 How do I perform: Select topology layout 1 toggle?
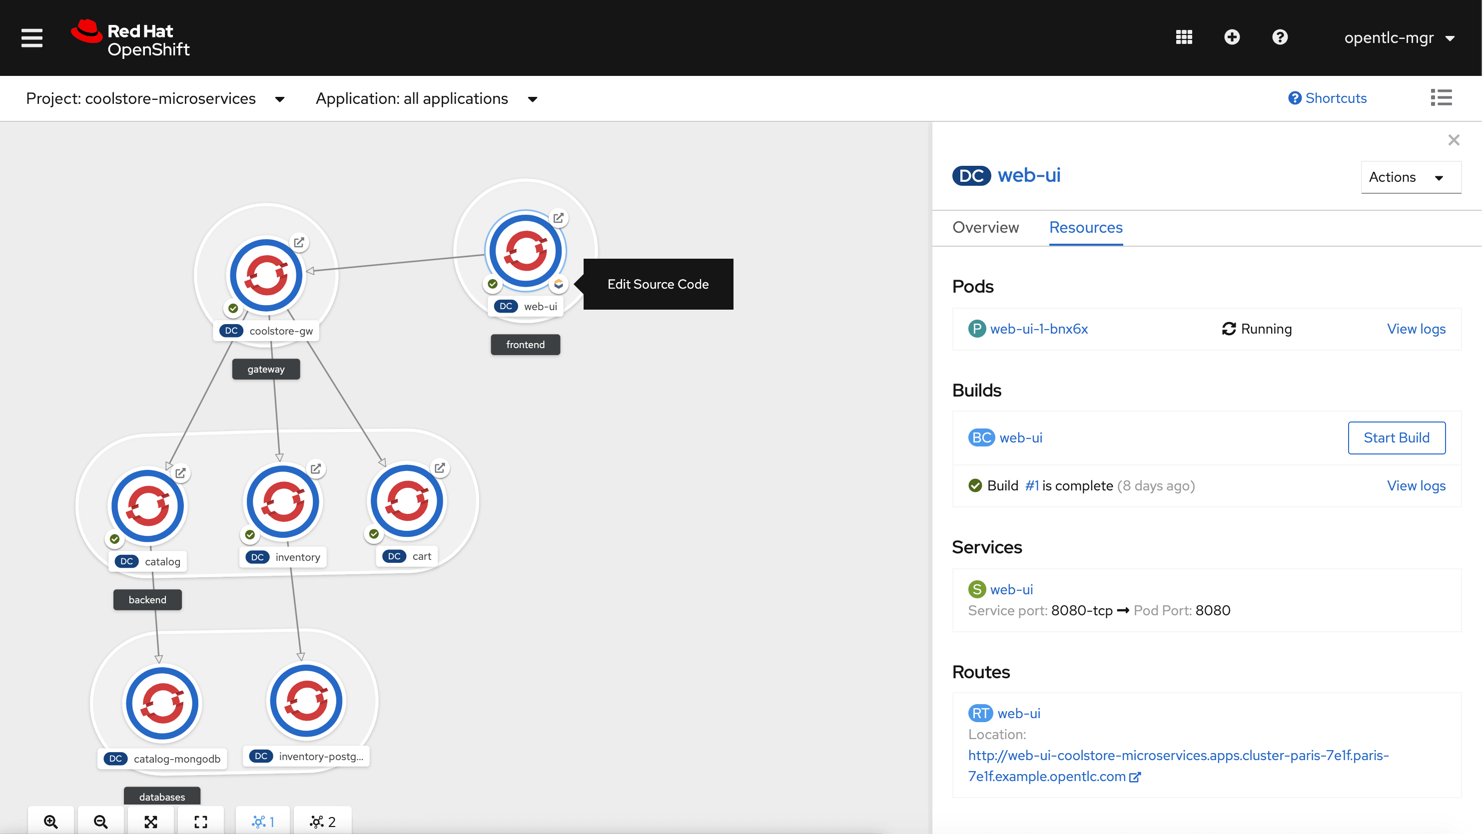click(263, 822)
